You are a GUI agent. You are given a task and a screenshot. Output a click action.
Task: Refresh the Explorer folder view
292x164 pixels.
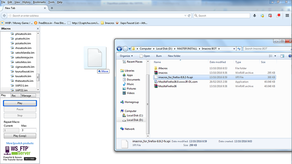click(239, 49)
